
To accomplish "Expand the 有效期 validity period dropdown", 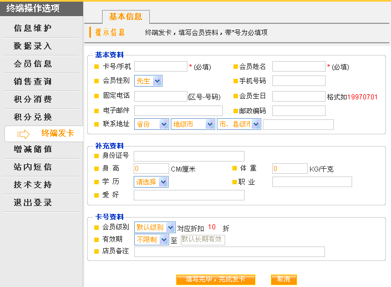I will pyautogui.click(x=151, y=240).
